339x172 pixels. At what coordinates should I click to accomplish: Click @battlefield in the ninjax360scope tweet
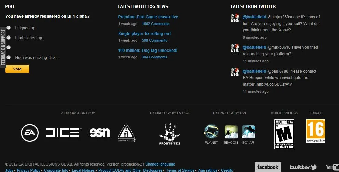[x=254, y=17]
